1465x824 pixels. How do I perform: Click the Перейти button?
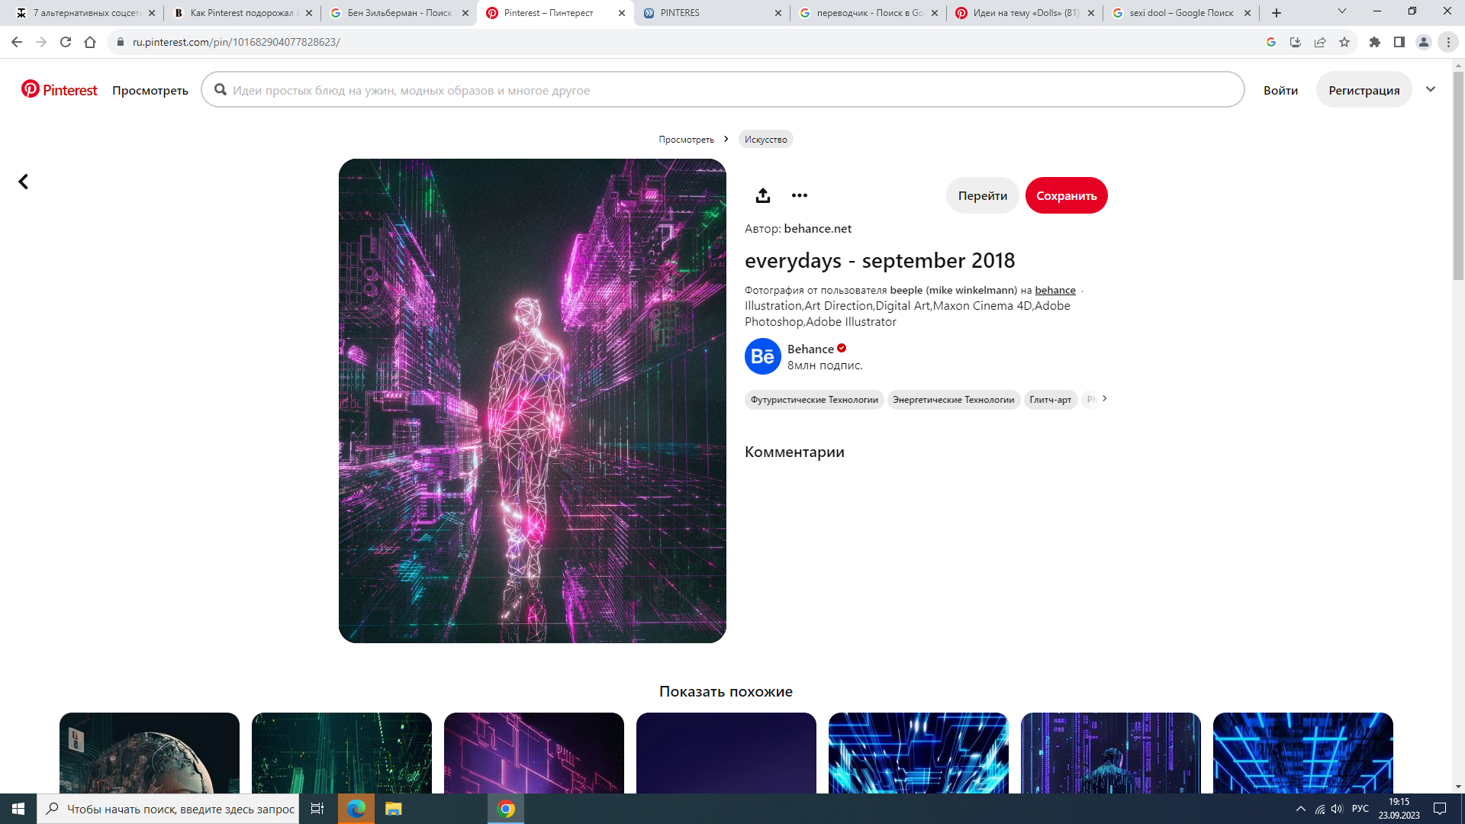click(x=982, y=195)
